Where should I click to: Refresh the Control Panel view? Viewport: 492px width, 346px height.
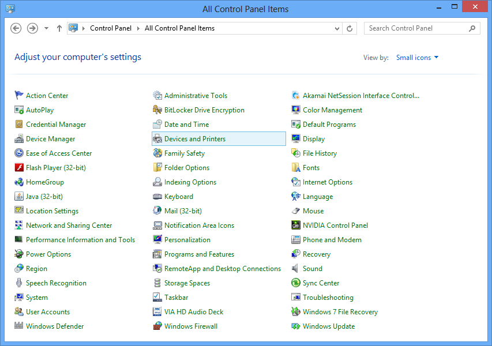pos(350,29)
